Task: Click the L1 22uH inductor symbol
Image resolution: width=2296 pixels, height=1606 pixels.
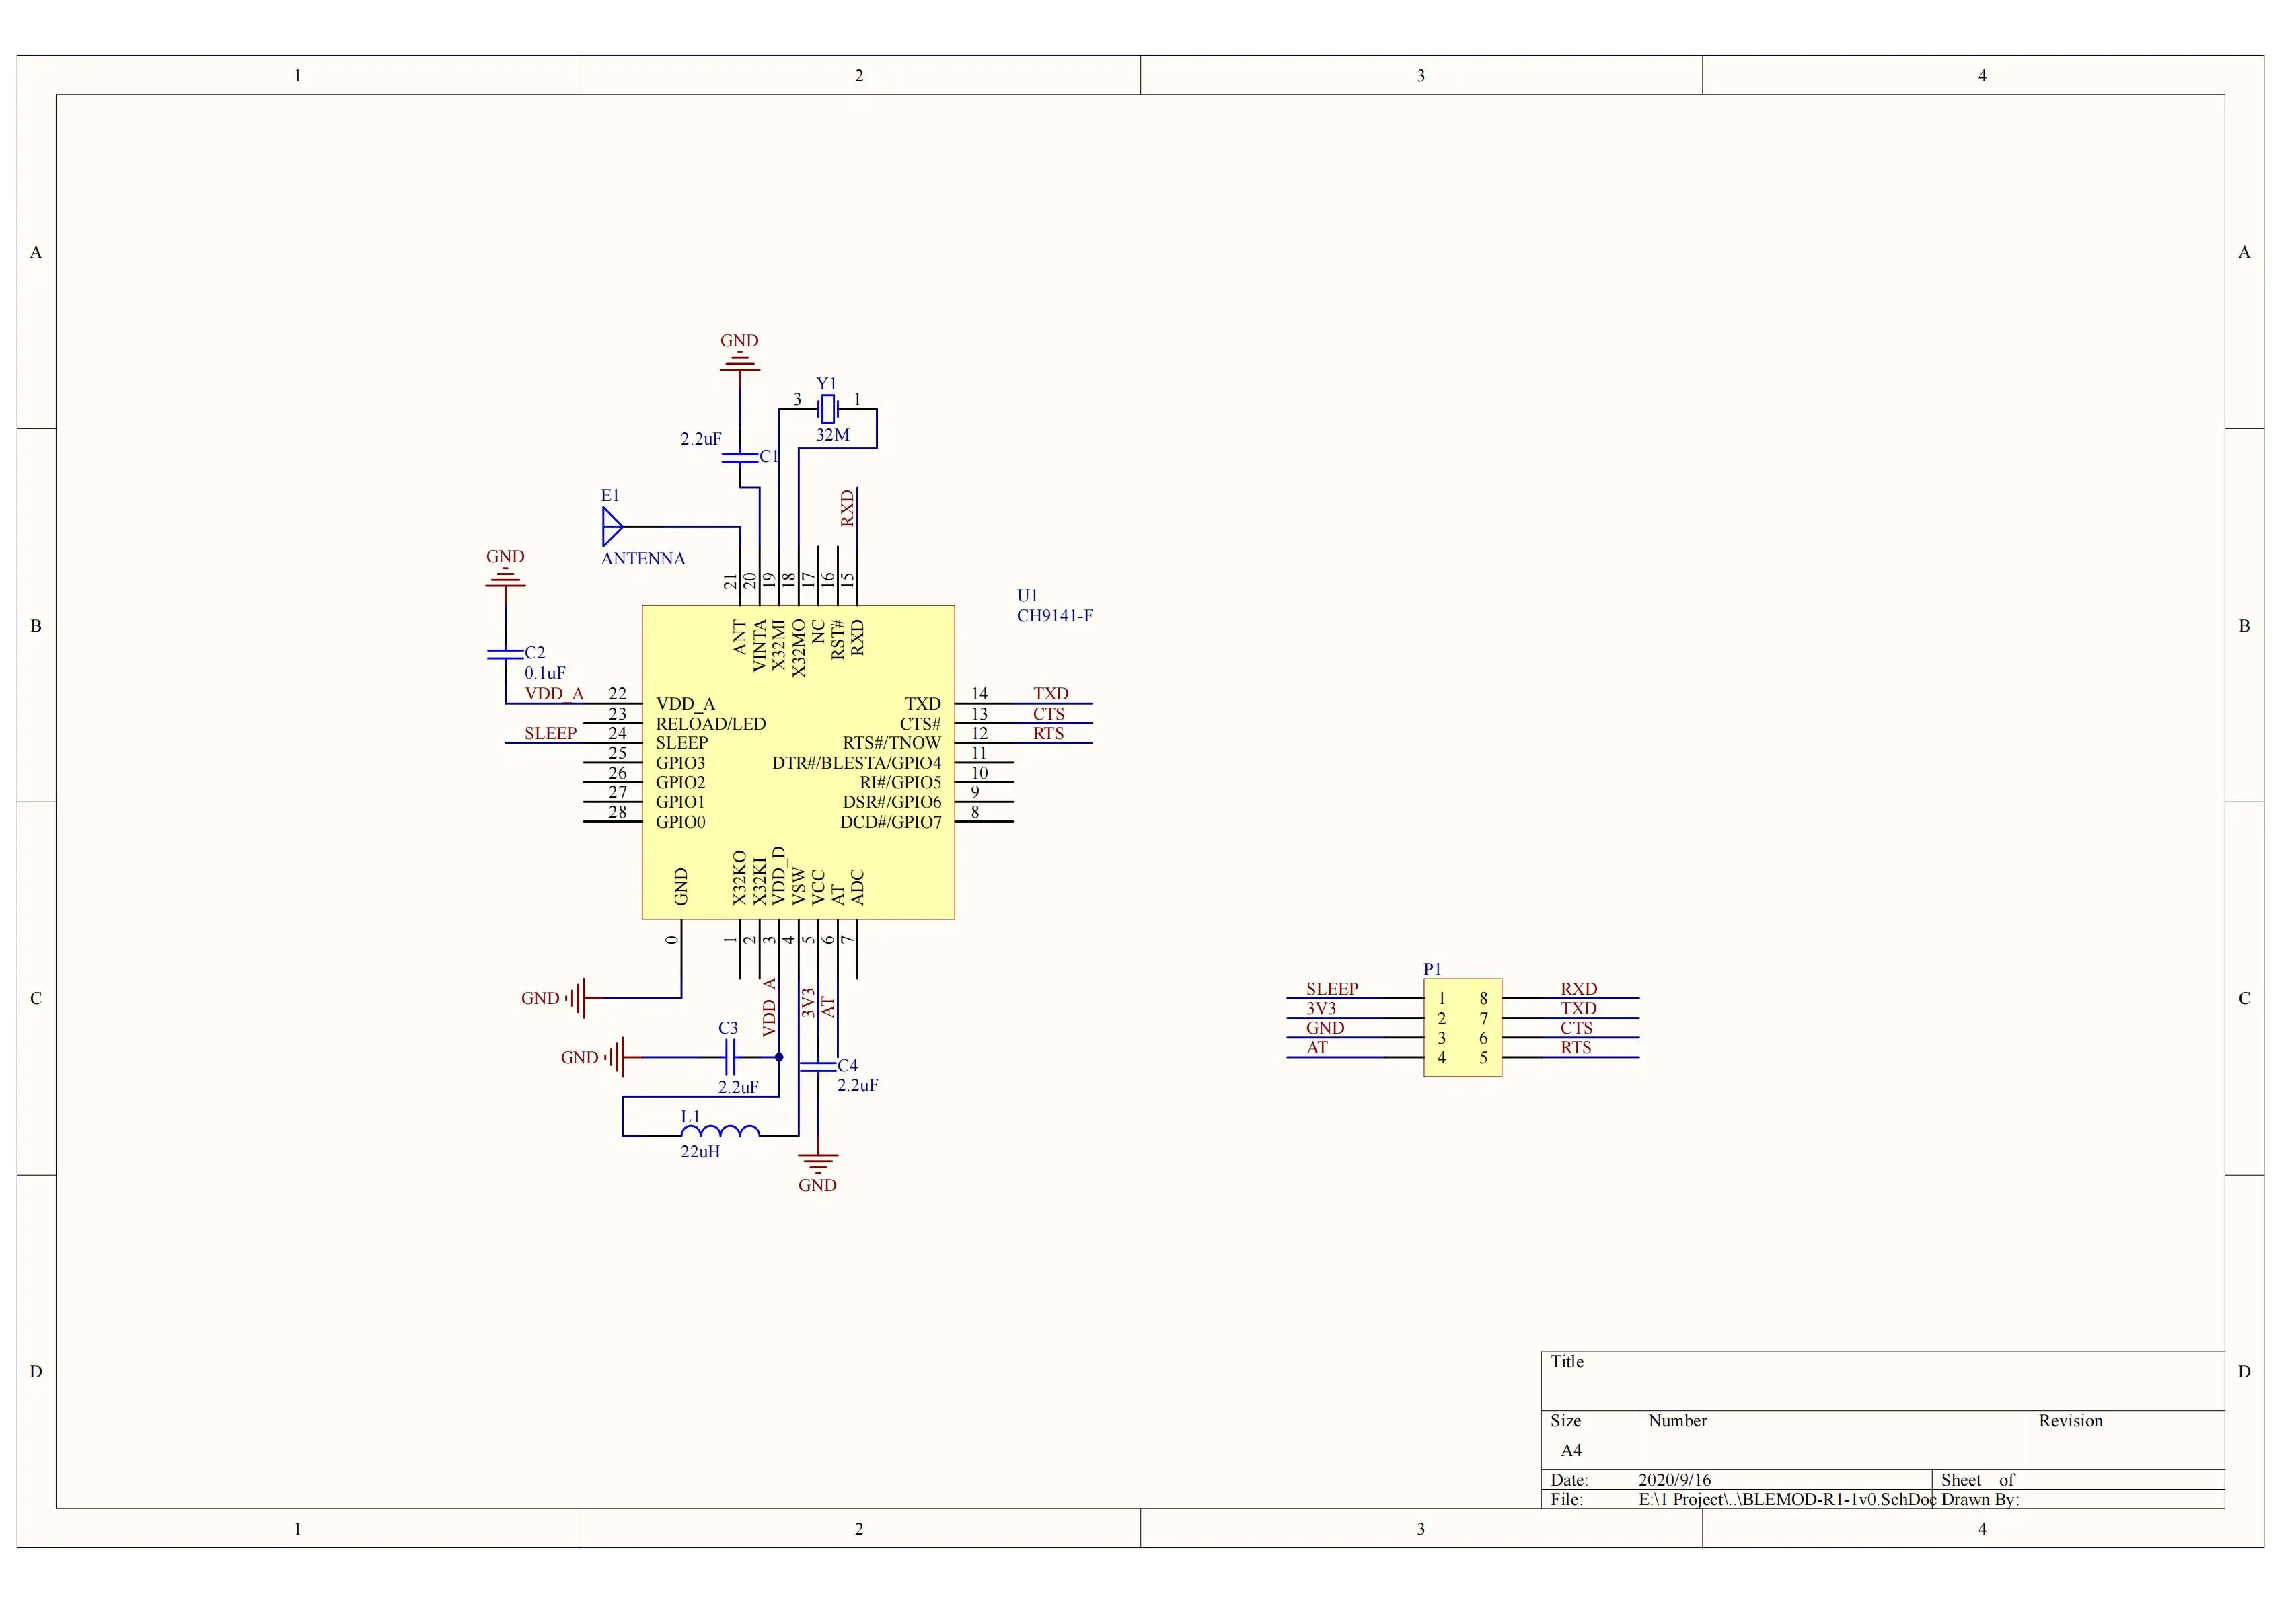Action: pyautogui.click(x=720, y=1131)
